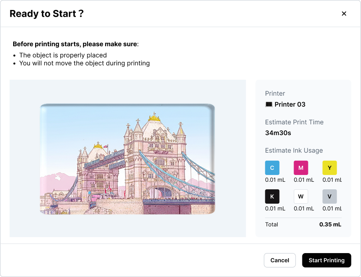The height and width of the screenshot is (277, 361).
Task: Click the Varnish V ink swatch
Action: [329, 196]
